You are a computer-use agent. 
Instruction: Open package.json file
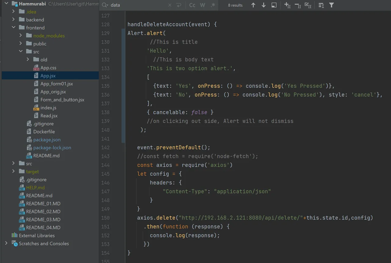47,139
